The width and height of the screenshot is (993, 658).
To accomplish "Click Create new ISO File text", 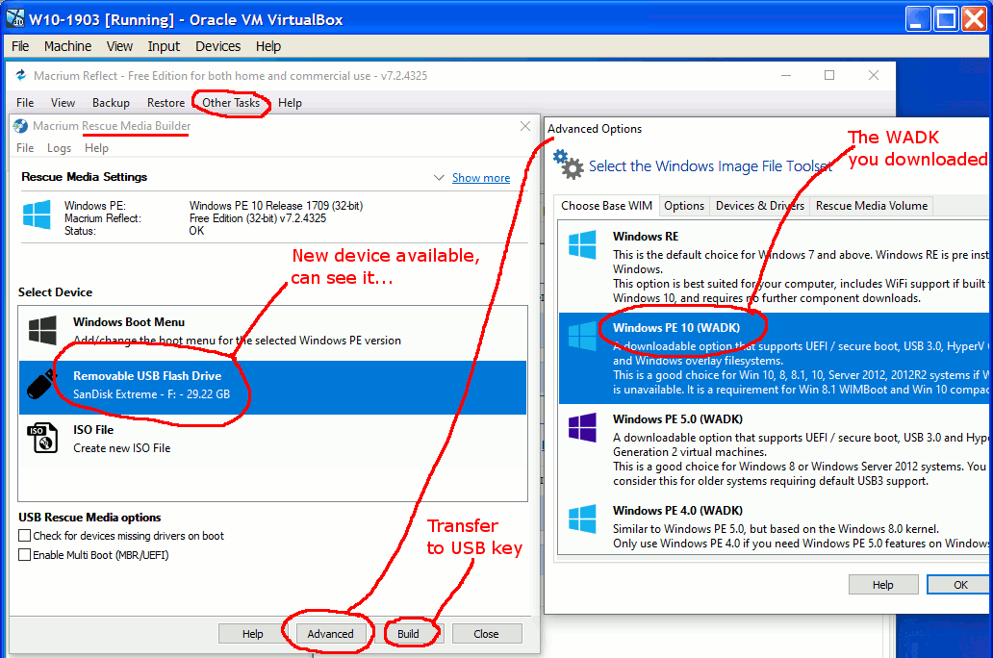I will tap(121, 447).
